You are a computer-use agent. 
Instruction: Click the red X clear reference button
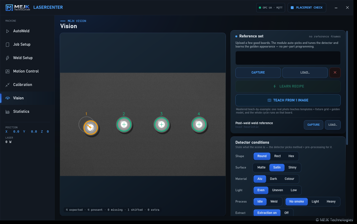coord(335,73)
